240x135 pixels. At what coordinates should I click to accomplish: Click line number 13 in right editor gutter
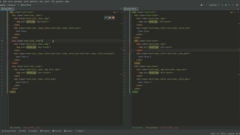(124, 50)
